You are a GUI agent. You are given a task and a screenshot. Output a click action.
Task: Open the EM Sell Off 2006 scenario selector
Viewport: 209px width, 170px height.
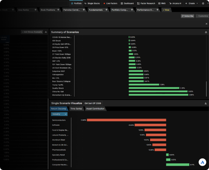[x=93, y=103]
